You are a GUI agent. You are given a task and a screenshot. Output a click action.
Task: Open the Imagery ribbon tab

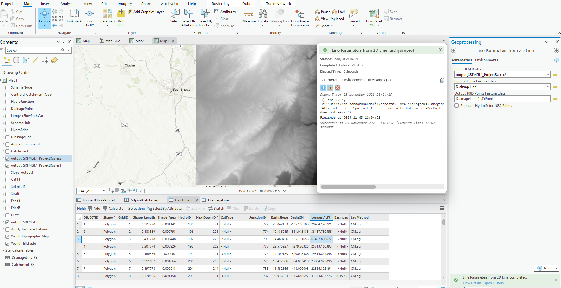124,4
